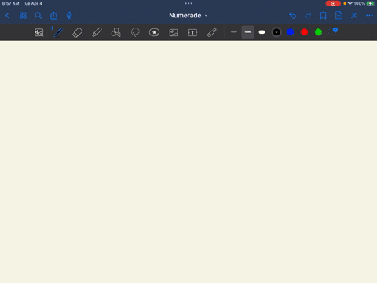This screenshot has width=377, height=283.
Task: Select the blue pen color
Action: click(291, 32)
